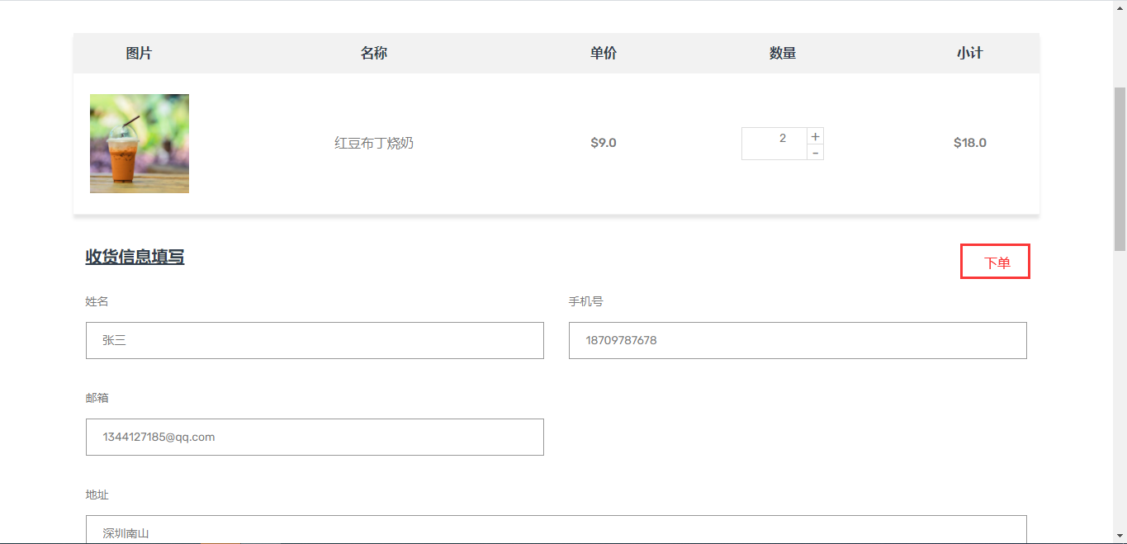Click the 地址 field containing 深圳南山
1127x544 pixels.
click(x=556, y=530)
